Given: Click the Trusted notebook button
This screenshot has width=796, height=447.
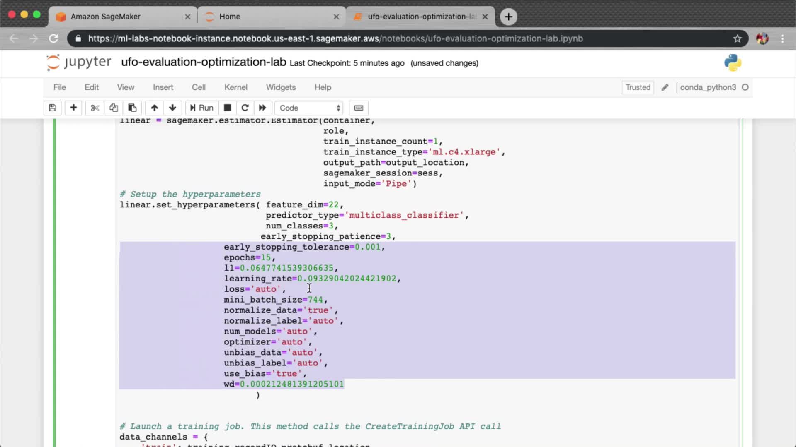Looking at the screenshot, I should tap(638, 87).
